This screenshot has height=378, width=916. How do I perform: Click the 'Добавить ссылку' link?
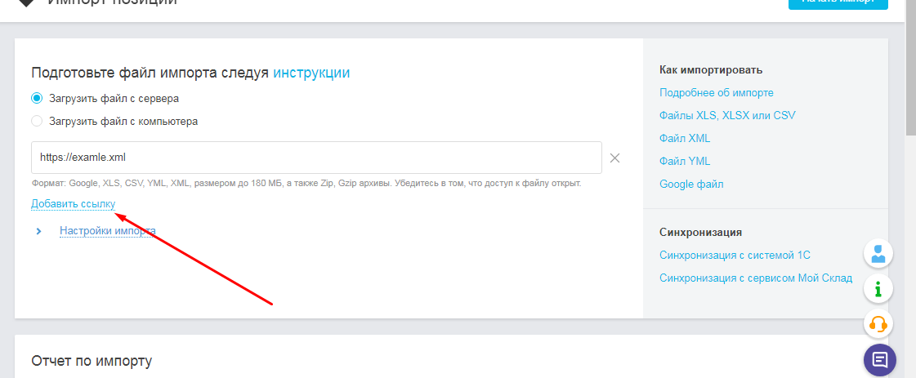pyautogui.click(x=73, y=203)
